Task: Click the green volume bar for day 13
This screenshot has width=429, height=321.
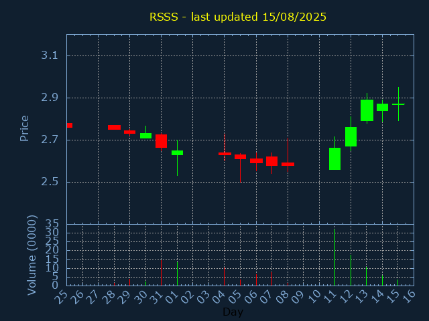Action: [x=367, y=276]
